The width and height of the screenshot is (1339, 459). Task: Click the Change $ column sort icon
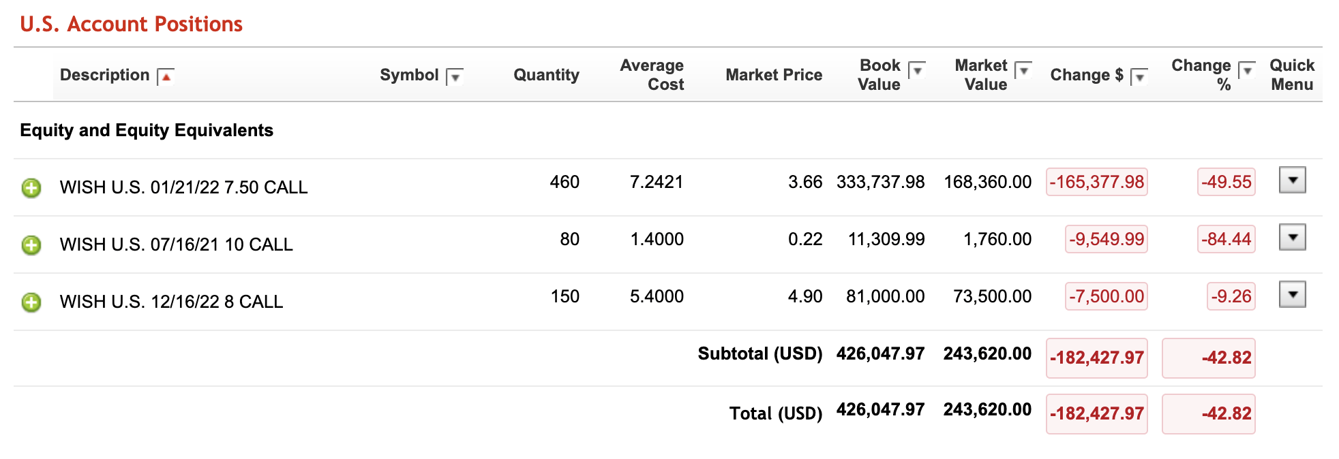click(1139, 76)
